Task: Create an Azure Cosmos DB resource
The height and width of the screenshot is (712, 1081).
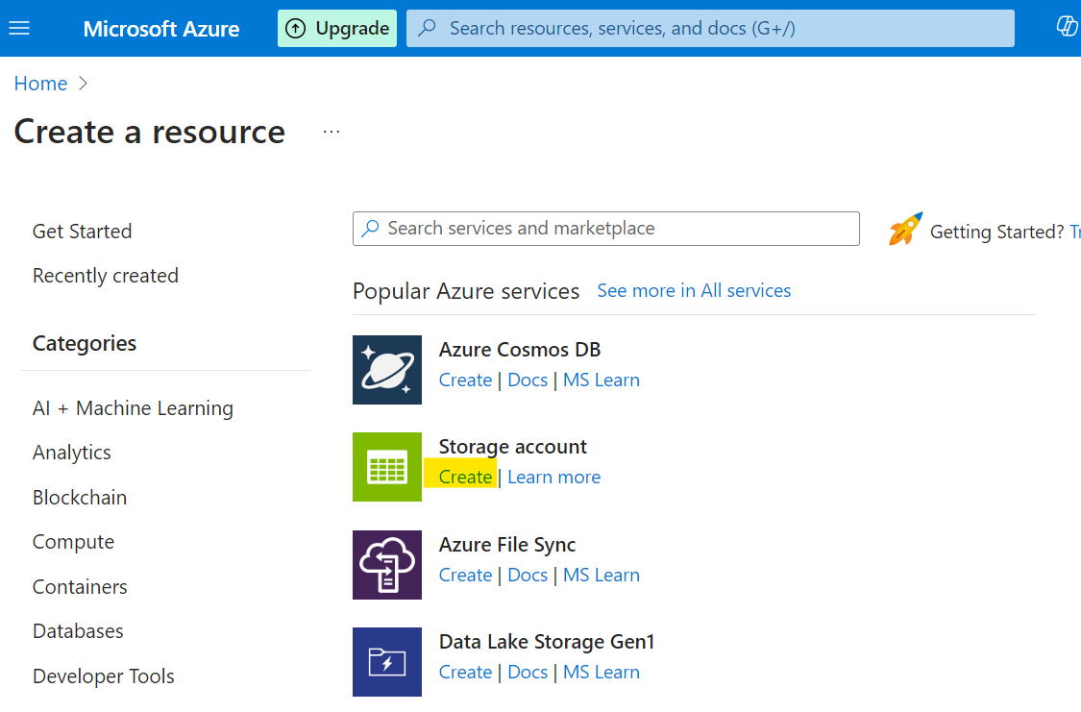Action: tap(465, 380)
